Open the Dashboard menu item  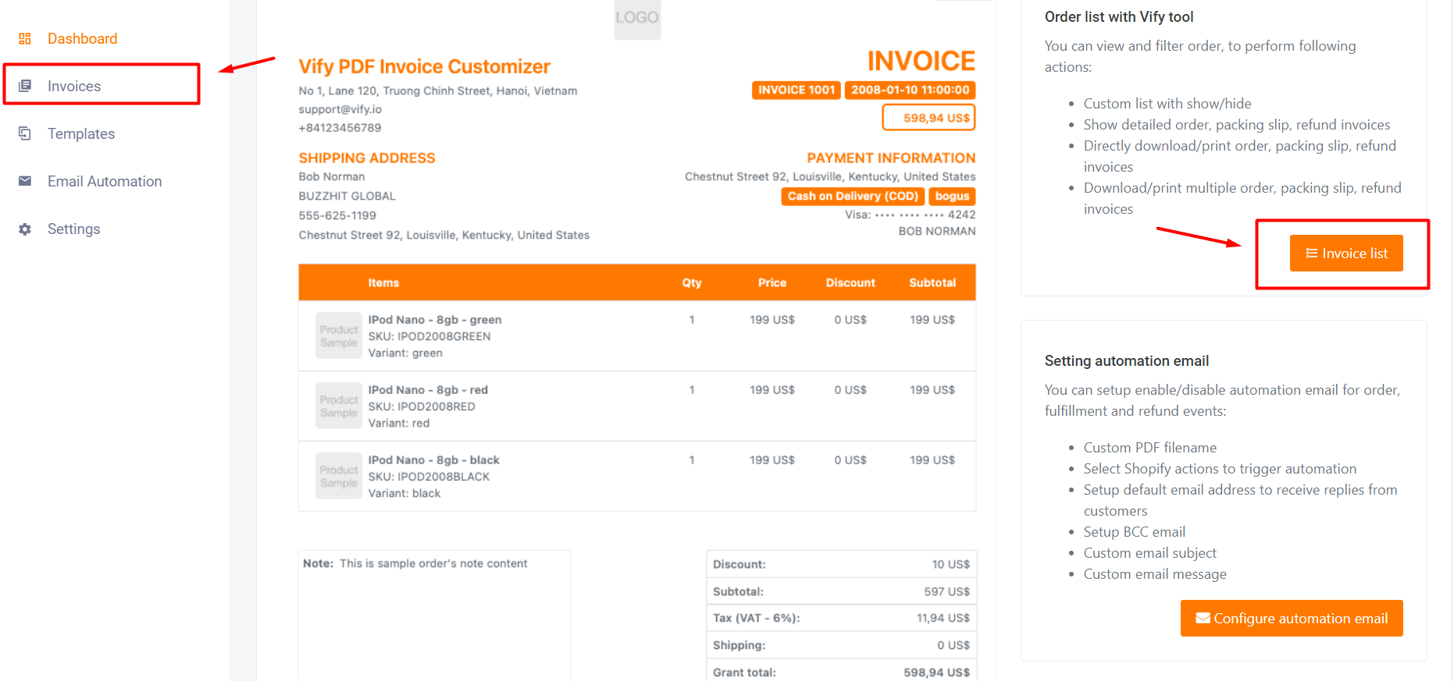click(x=82, y=39)
